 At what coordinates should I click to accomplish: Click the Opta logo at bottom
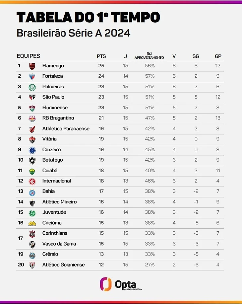[121, 284]
